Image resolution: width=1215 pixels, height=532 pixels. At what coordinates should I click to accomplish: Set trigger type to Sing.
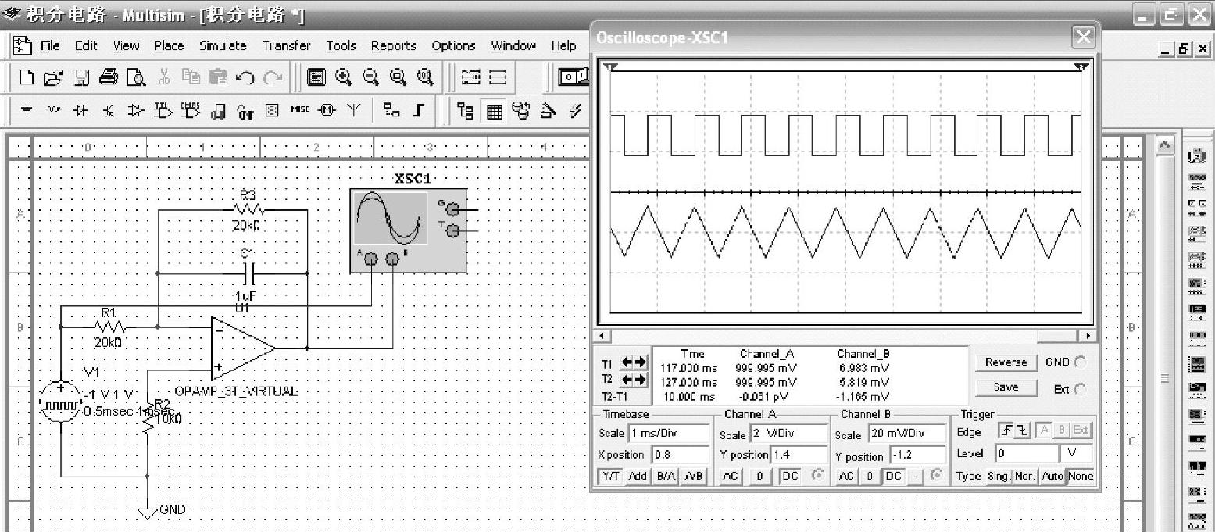tap(999, 477)
